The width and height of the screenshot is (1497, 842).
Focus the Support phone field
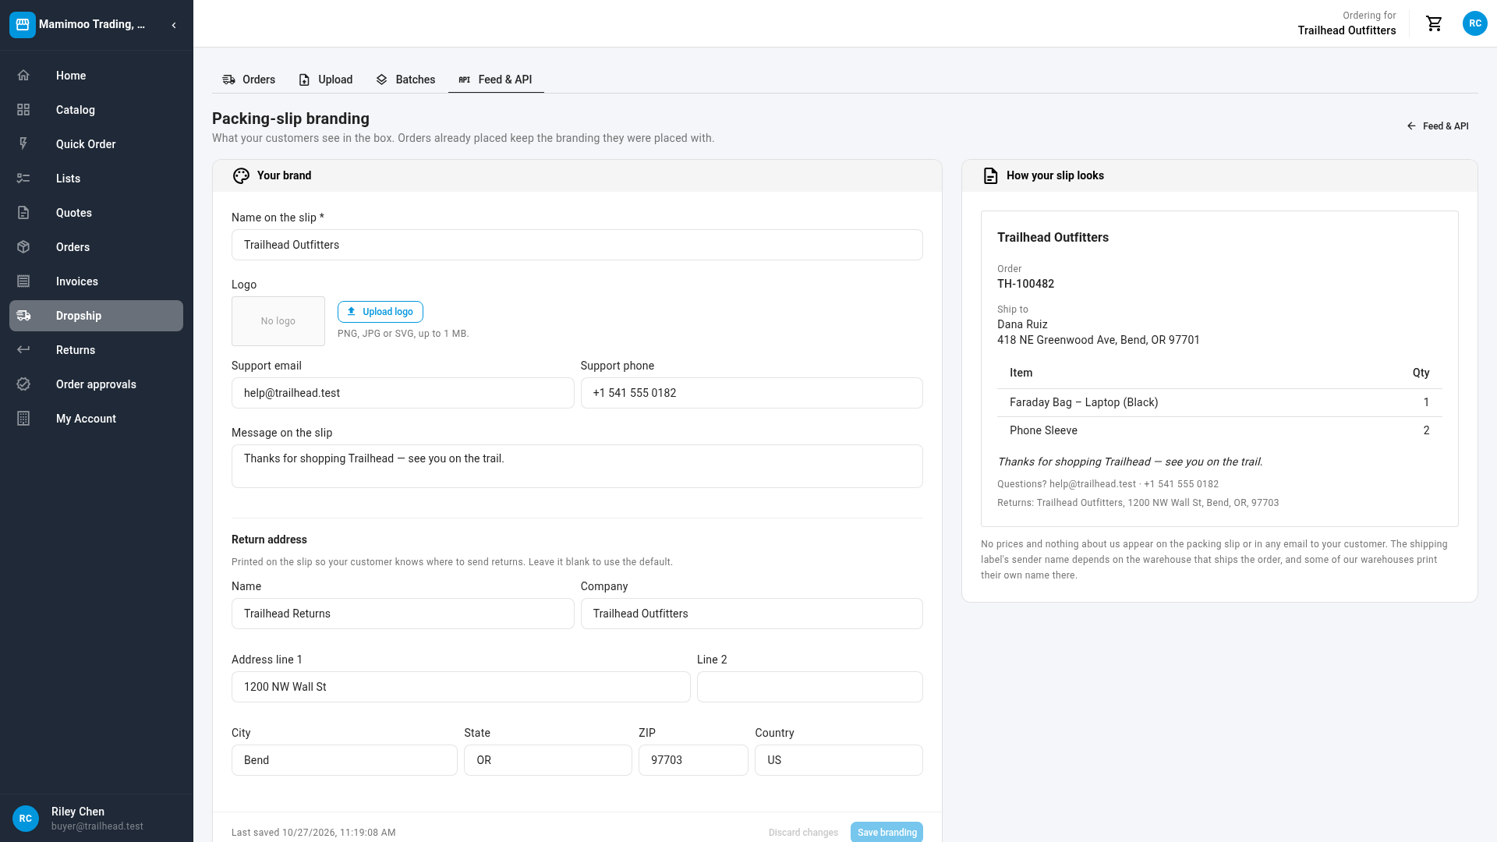752,393
